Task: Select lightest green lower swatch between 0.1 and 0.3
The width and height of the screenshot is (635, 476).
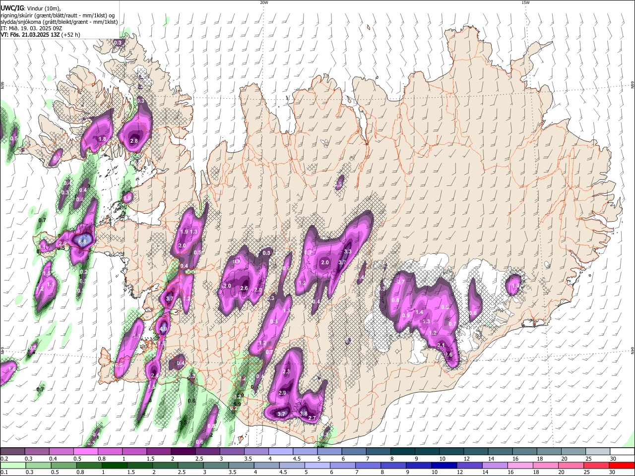Action: 12,465
